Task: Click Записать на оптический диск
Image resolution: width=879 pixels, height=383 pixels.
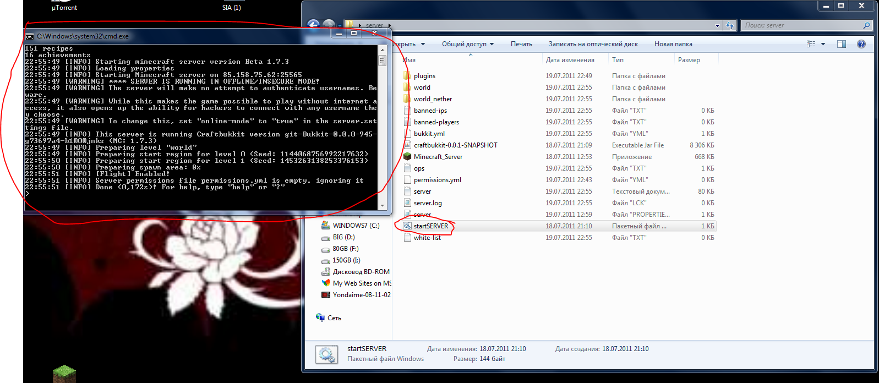Action: (593, 44)
